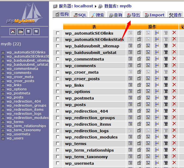Image resolution: width=184 pixels, height=168 pixels.
Task: Insert icon for wp_term_relationships
Action: tap(157, 150)
